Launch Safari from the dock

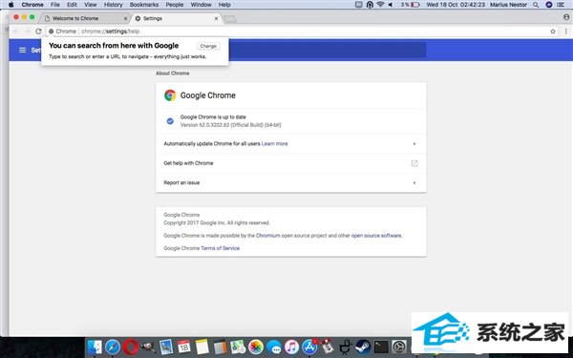pos(113,347)
